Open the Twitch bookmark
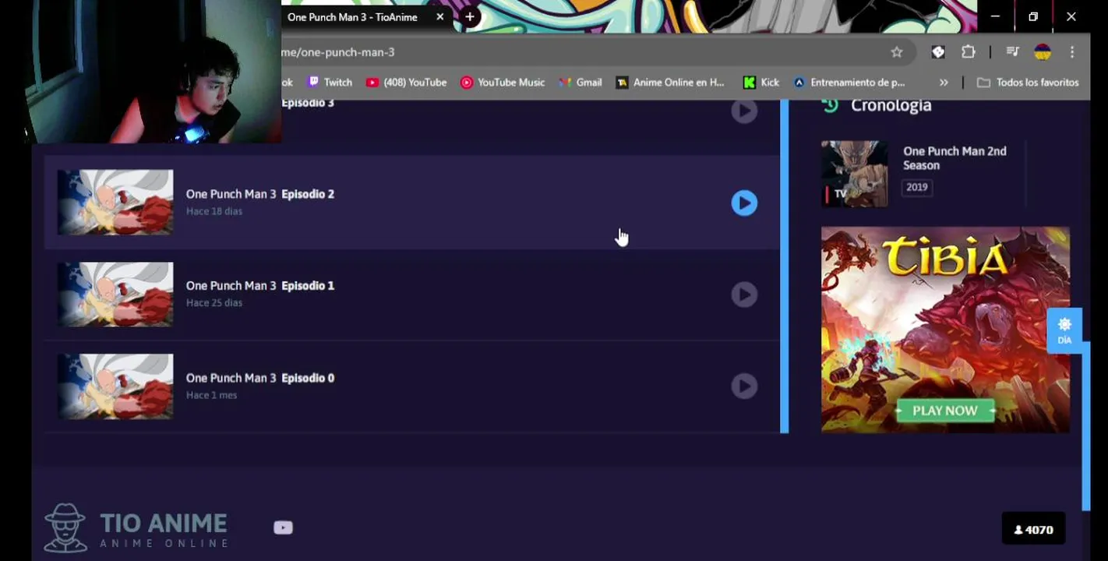The image size is (1108, 561). [330, 82]
